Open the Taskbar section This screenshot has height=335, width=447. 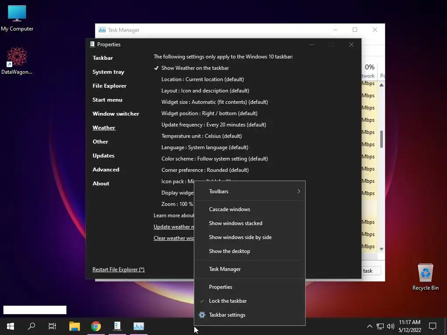click(103, 58)
